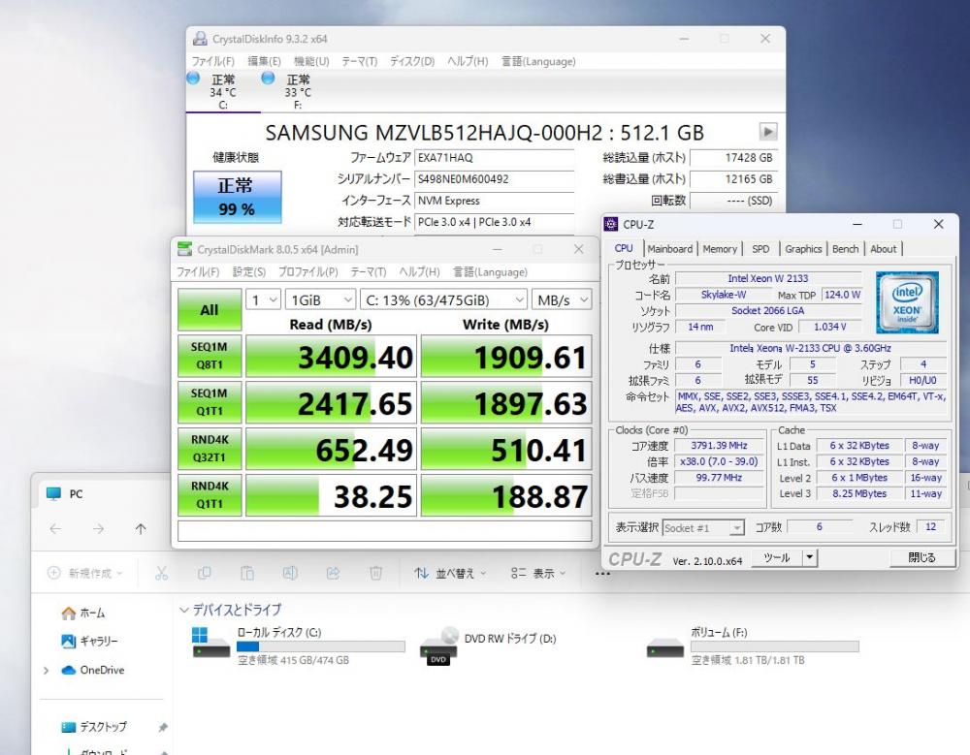Open 設定(S) menu in CrystalDiskMark
Viewport: 970px width, 755px height.
(248, 272)
